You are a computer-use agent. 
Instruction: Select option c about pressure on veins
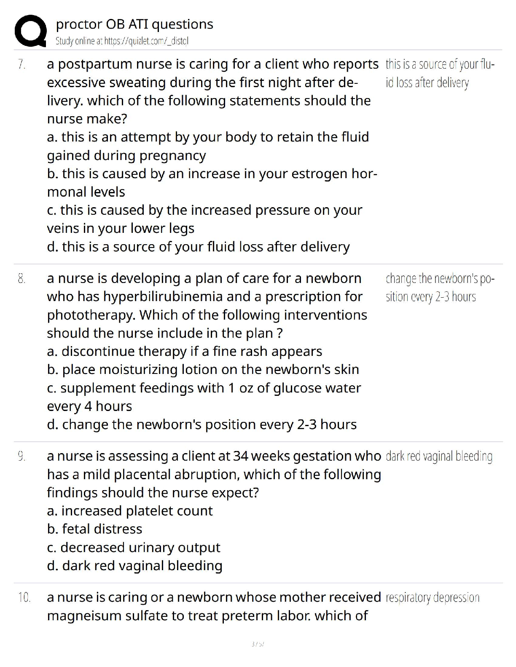pos(204,219)
